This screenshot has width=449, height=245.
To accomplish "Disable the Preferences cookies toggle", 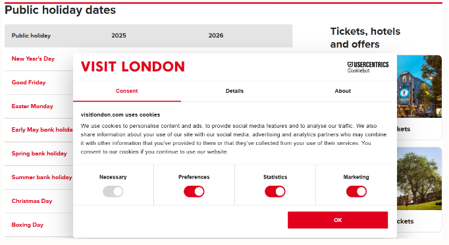I will [x=194, y=192].
